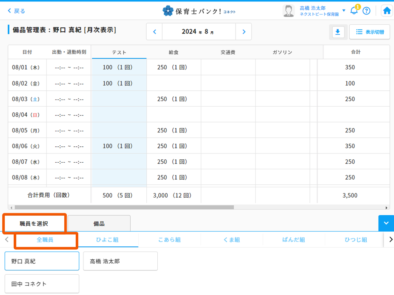Open user account dropdown arrow
This screenshot has width=394, height=295.
[344, 11]
